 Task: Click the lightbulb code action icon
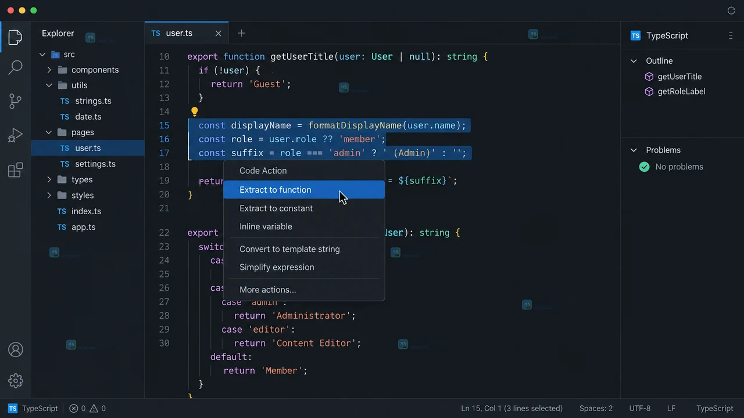[195, 111]
